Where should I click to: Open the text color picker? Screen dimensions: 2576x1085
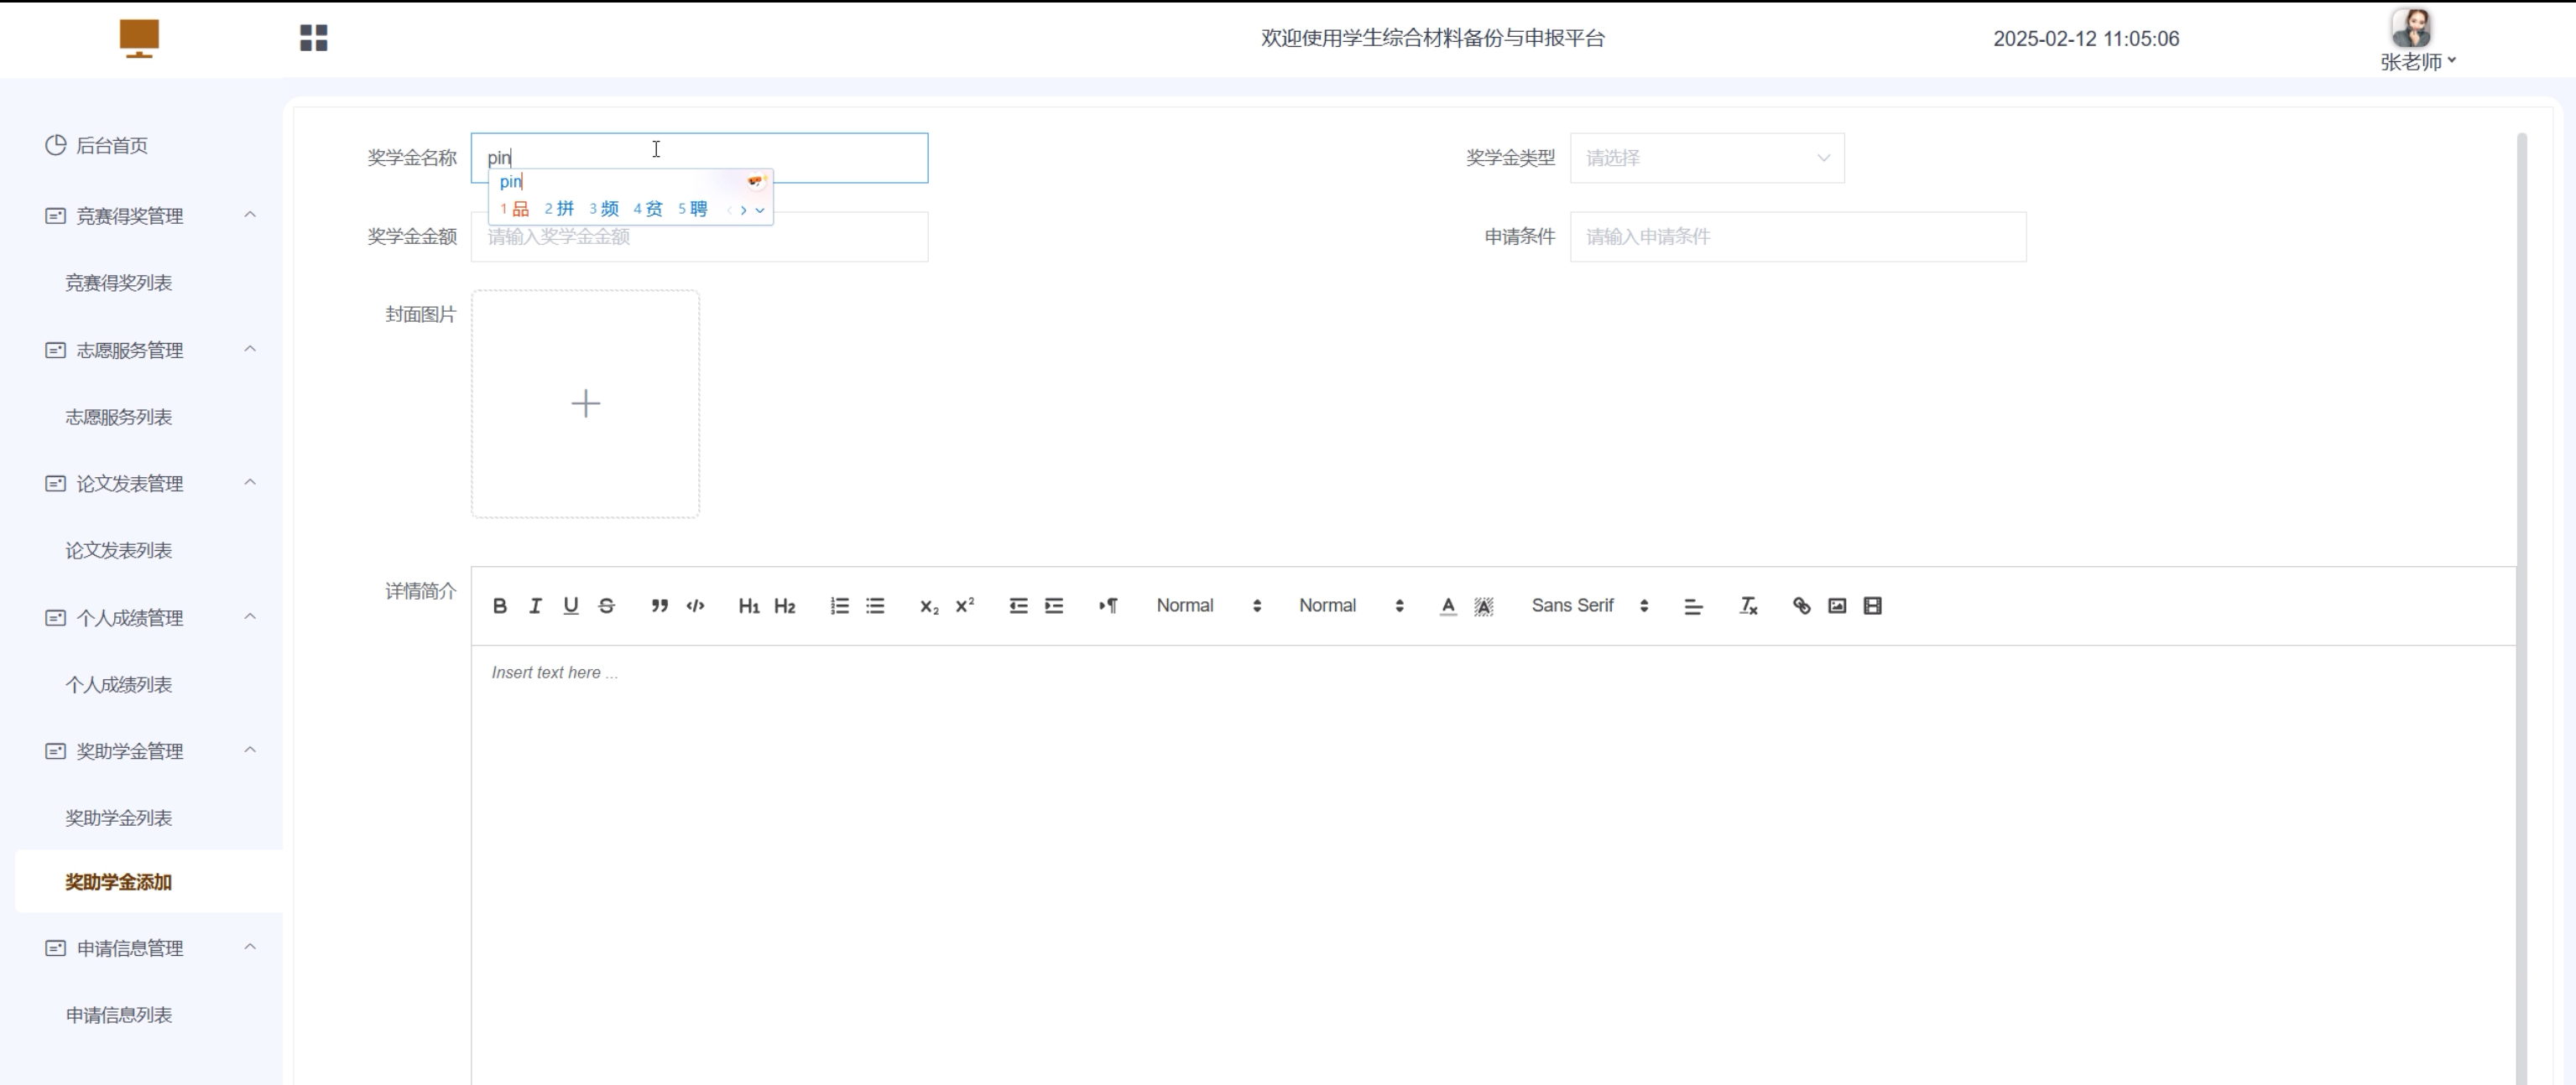(1447, 605)
